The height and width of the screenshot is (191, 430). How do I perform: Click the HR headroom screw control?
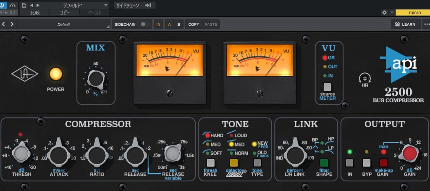tap(365, 78)
